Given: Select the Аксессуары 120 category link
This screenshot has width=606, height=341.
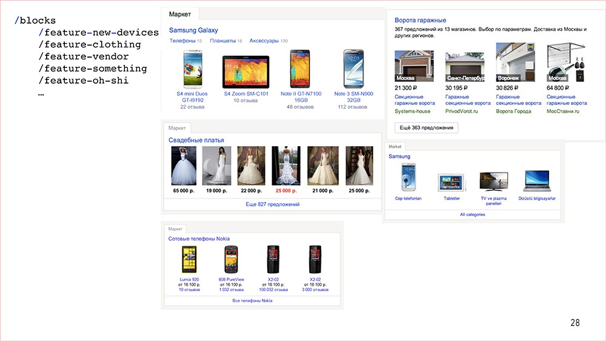Looking at the screenshot, I should [x=268, y=41].
